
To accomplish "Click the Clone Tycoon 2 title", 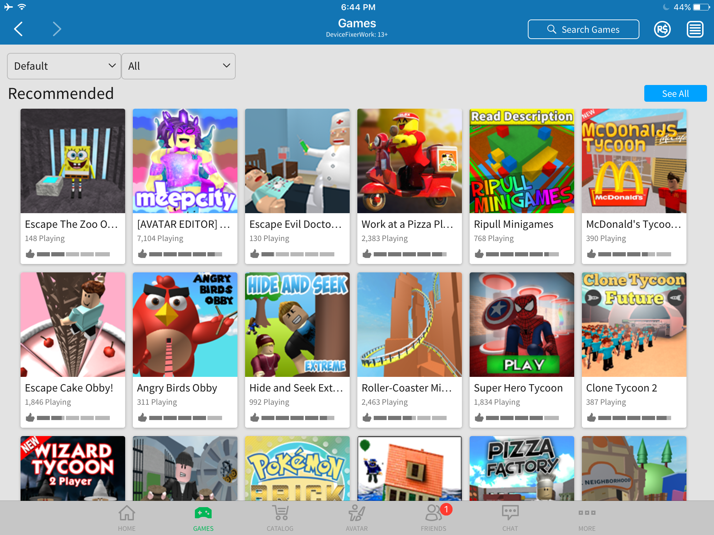I will click(622, 388).
